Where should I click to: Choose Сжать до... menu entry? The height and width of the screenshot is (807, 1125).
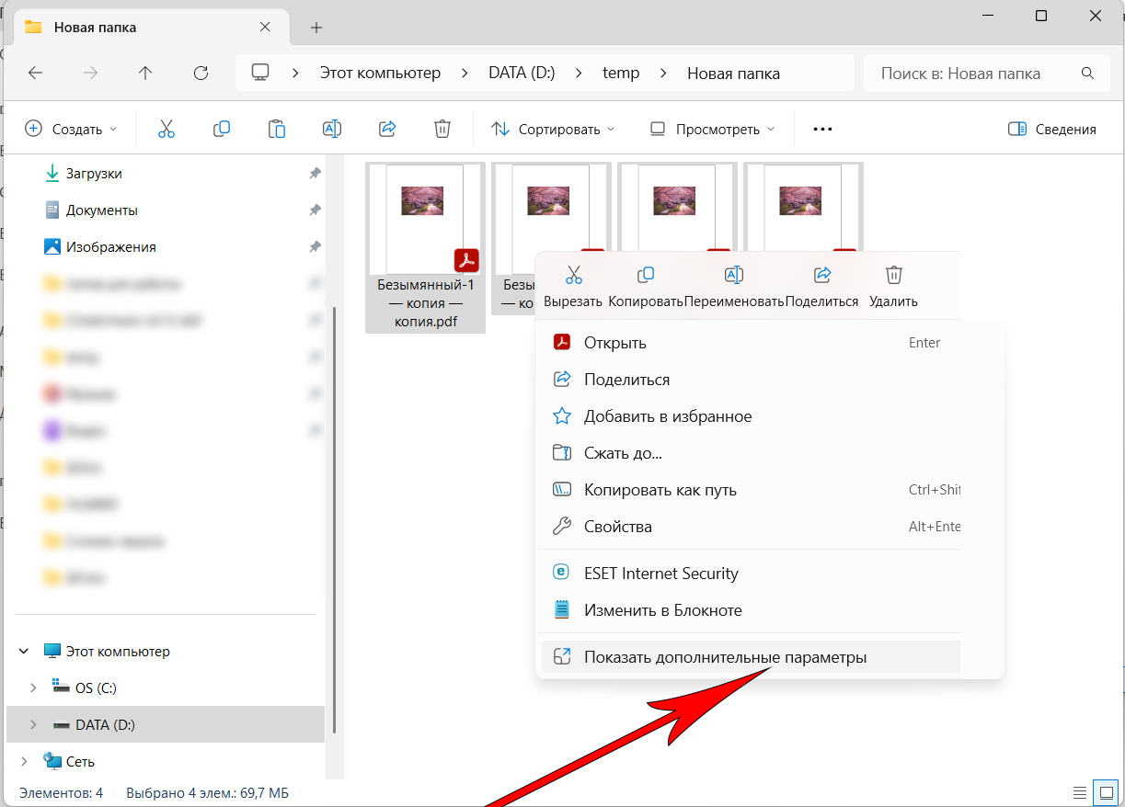coord(751,453)
